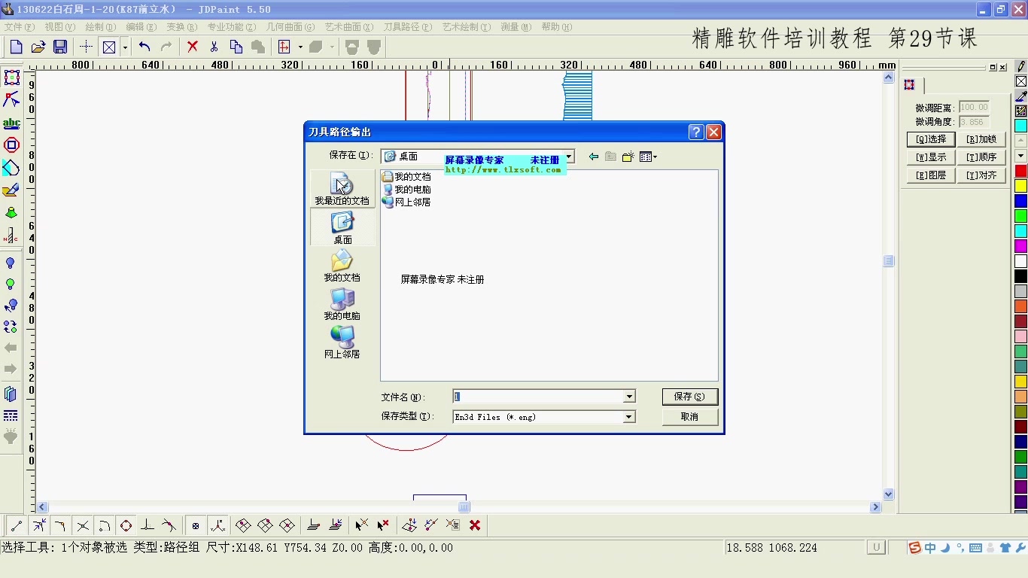Open the 保存在 location dropdown

tap(570, 157)
